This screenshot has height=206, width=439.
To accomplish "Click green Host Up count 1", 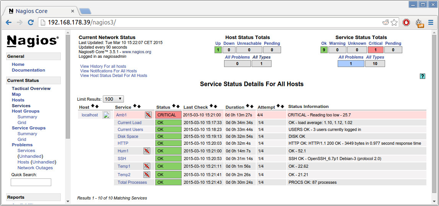I will point(218,50).
